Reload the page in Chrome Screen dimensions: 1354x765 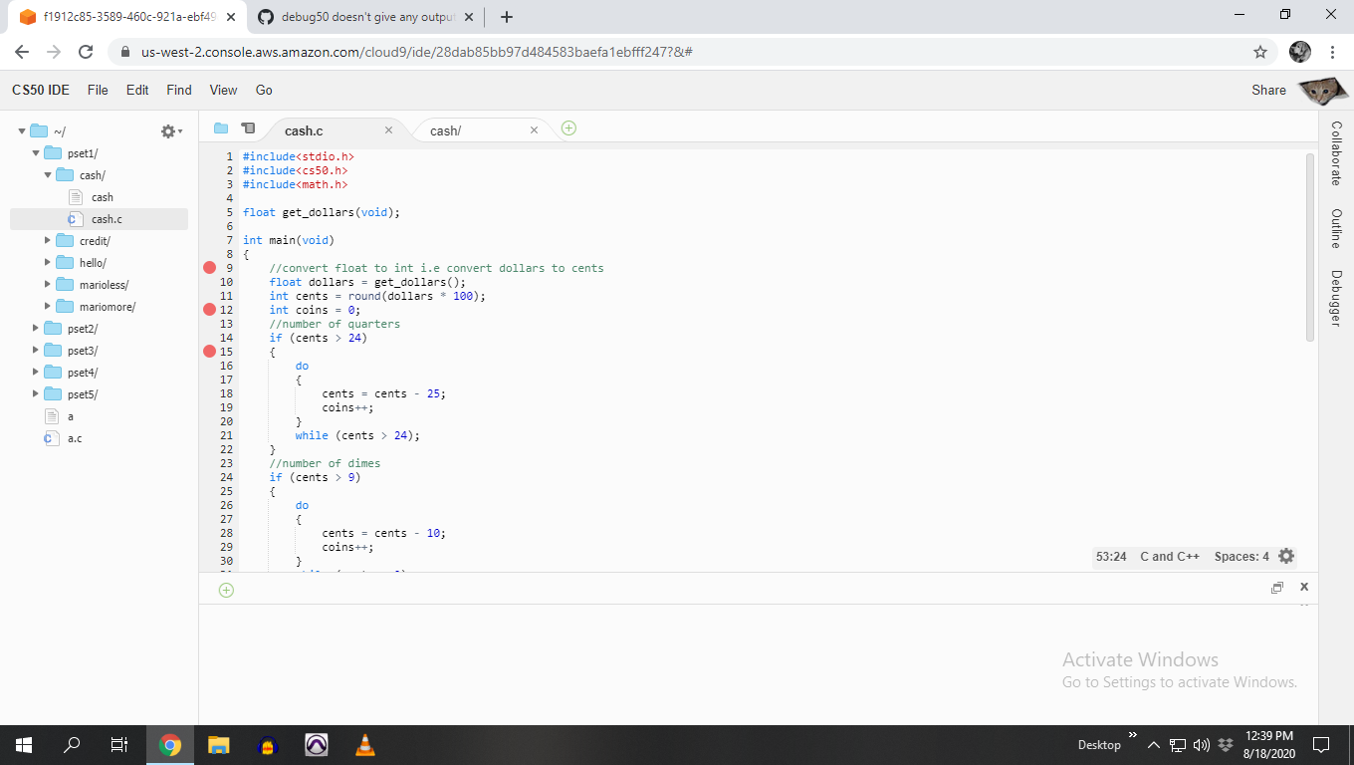pyautogui.click(x=86, y=51)
